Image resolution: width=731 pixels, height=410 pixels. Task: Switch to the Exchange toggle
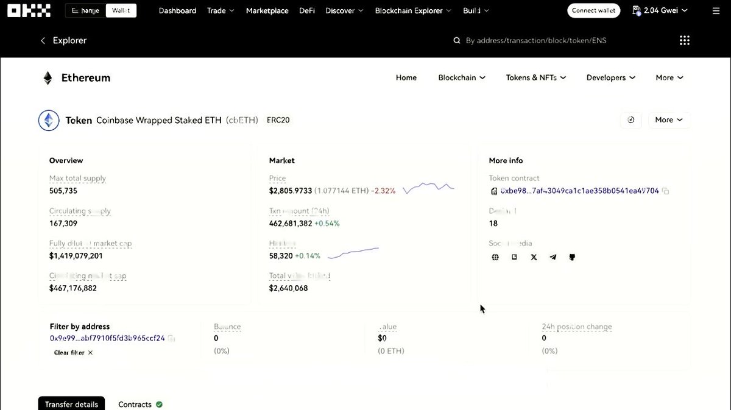click(85, 10)
